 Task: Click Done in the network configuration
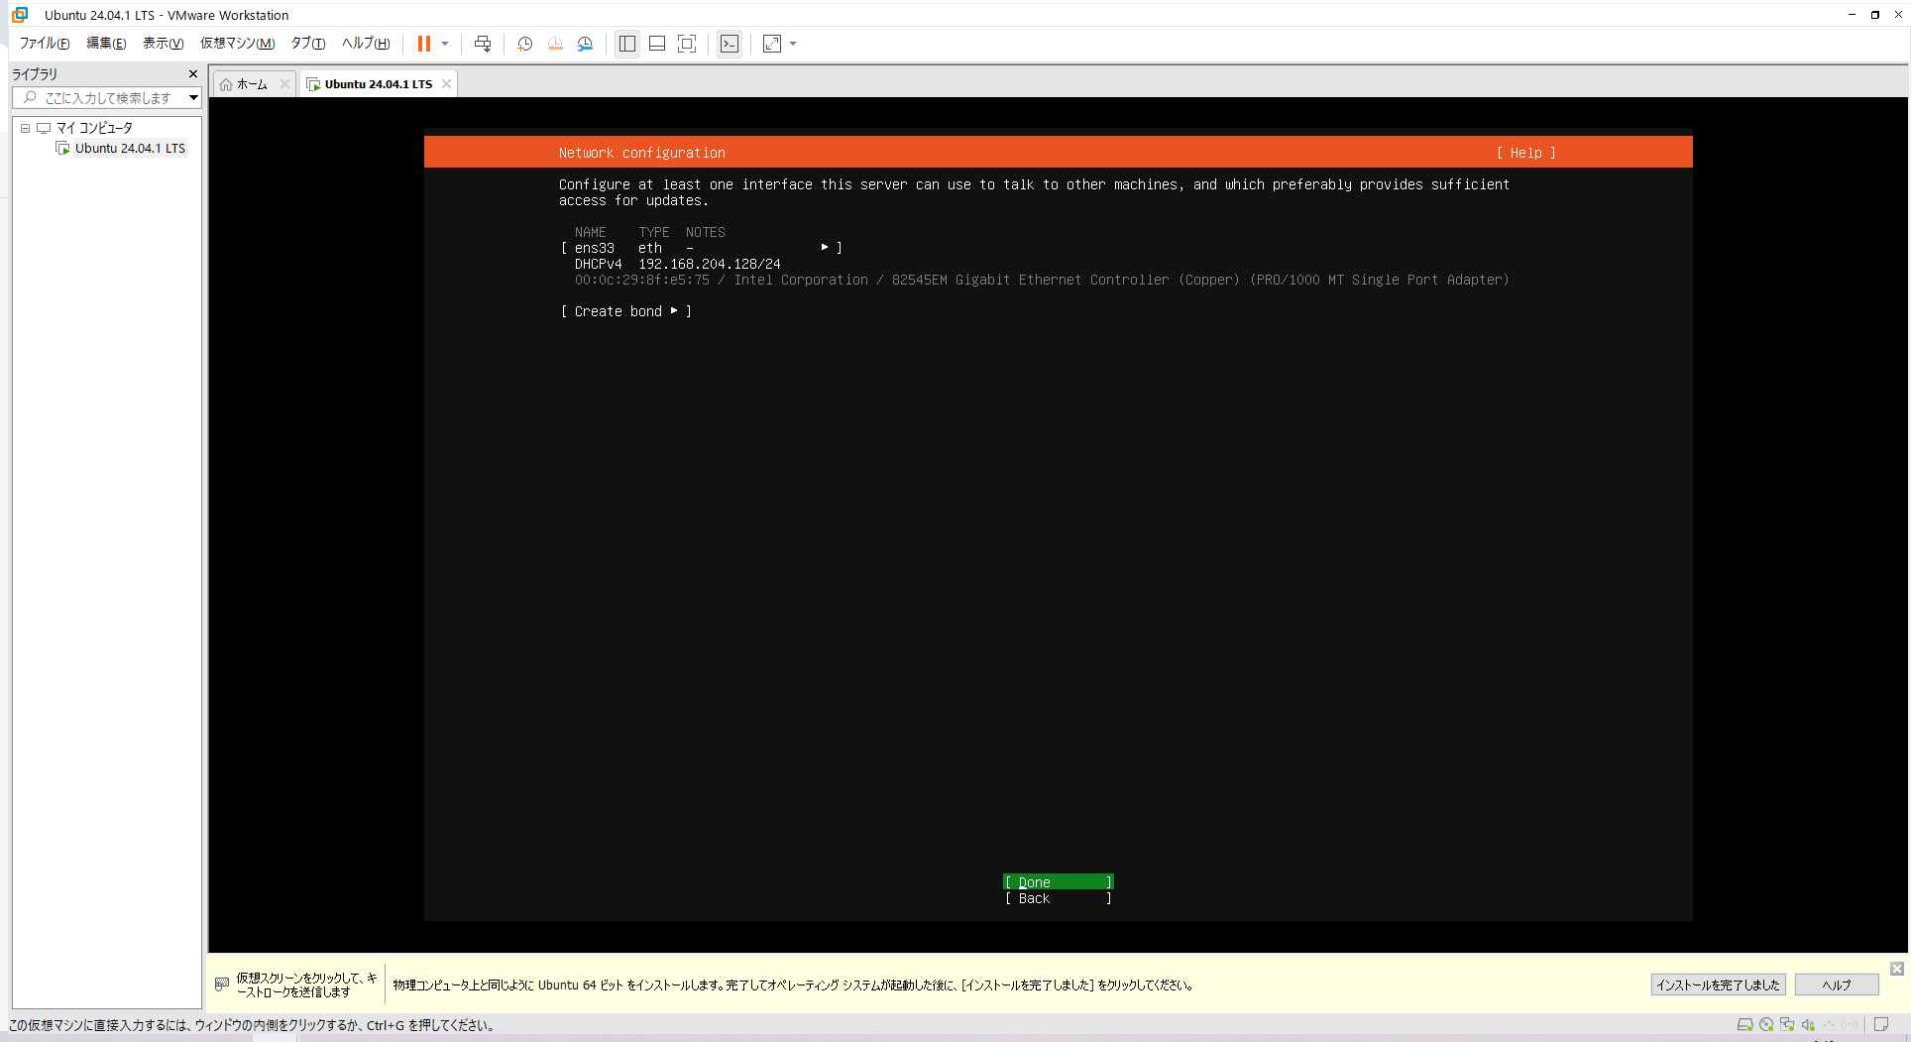(1059, 882)
